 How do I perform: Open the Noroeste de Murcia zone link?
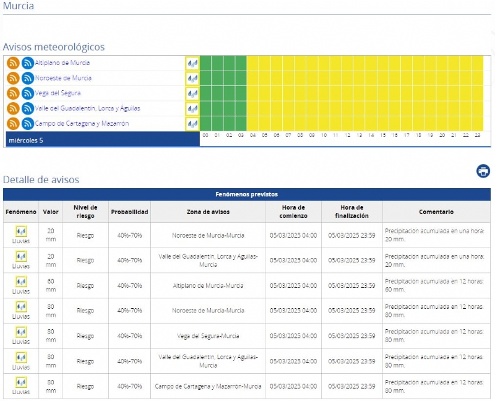[63, 78]
